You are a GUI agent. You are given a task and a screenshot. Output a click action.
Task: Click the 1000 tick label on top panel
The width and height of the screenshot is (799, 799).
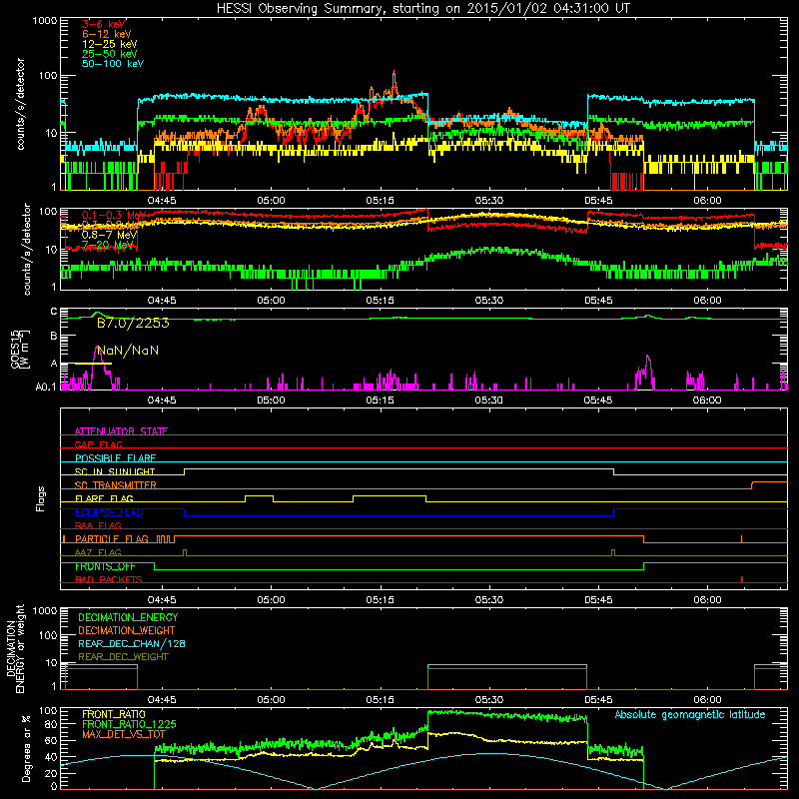tap(45, 21)
